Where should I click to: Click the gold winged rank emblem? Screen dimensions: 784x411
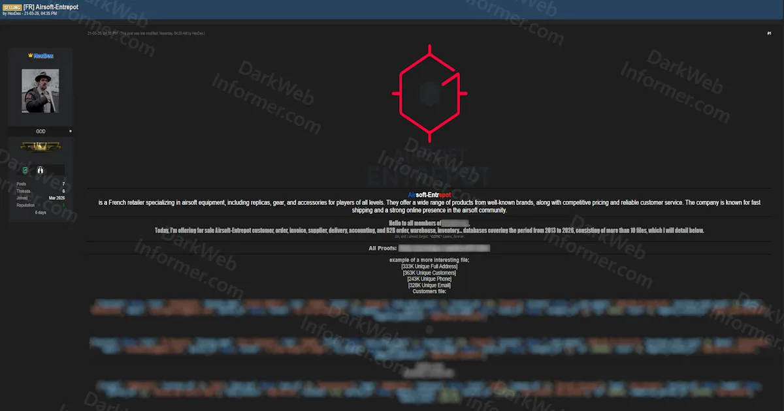41,147
